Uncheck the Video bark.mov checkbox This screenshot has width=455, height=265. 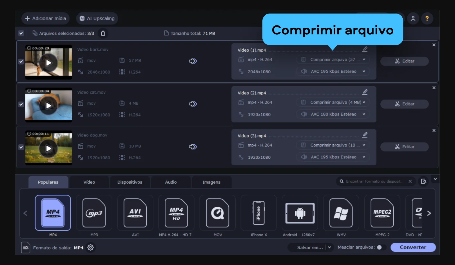pyautogui.click(x=21, y=61)
